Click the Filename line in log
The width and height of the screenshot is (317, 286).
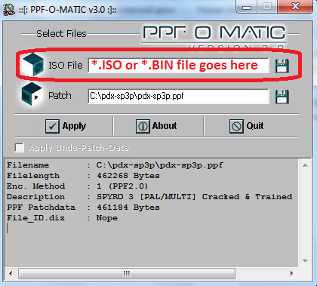click(x=115, y=165)
